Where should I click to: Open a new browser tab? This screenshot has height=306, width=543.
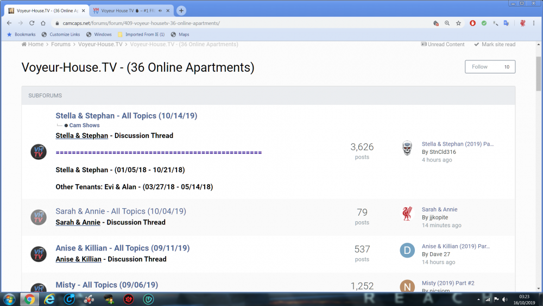[181, 10]
